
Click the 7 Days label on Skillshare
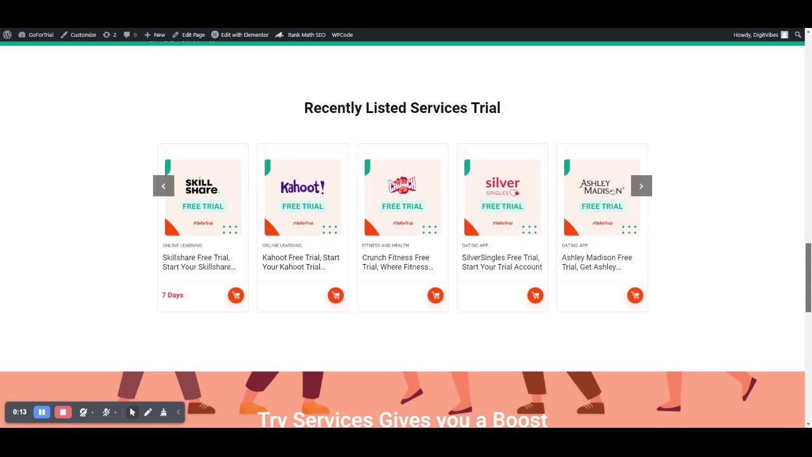pos(173,295)
